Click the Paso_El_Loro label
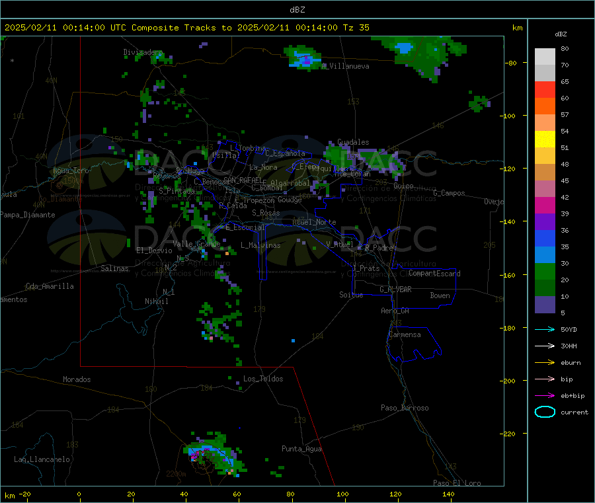Viewport: 595px width, 503px height. [457, 483]
